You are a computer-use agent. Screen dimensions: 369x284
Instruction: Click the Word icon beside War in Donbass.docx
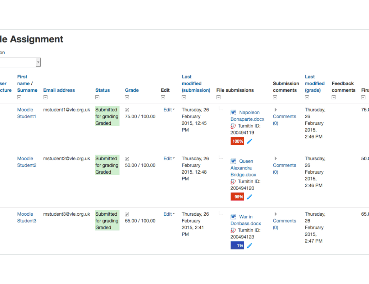click(x=233, y=216)
